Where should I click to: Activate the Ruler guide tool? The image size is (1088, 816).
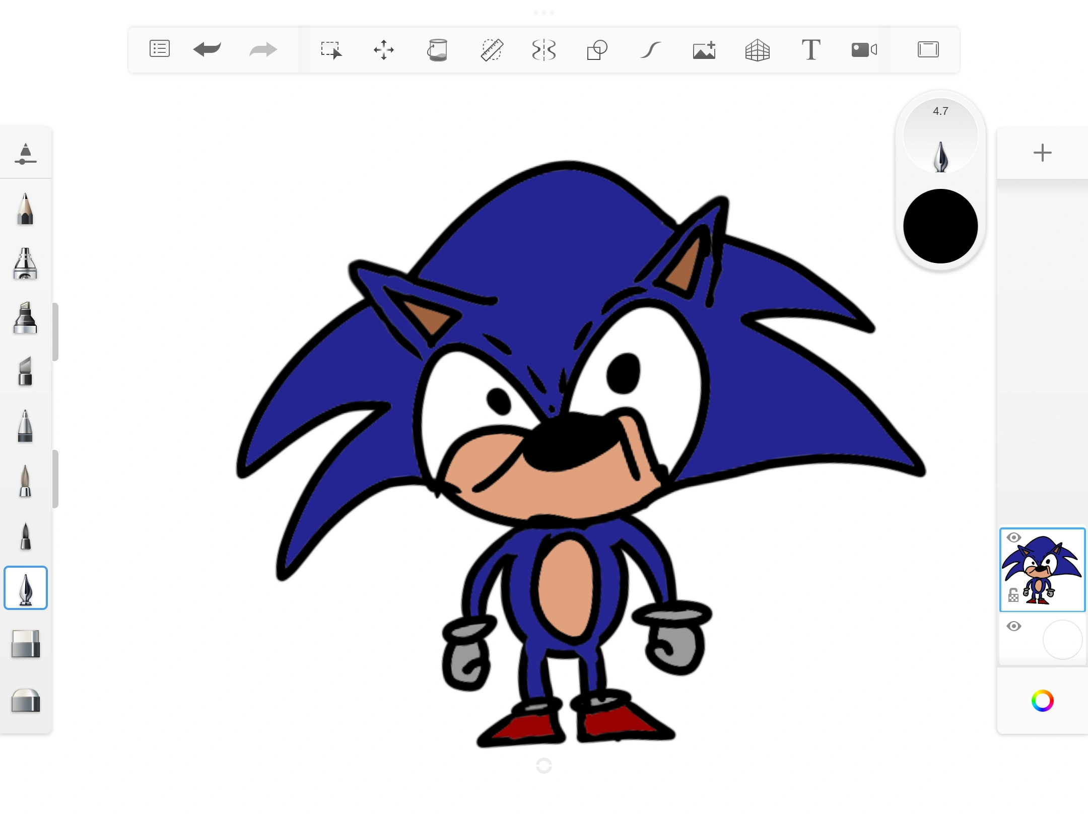tap(491, 50)
